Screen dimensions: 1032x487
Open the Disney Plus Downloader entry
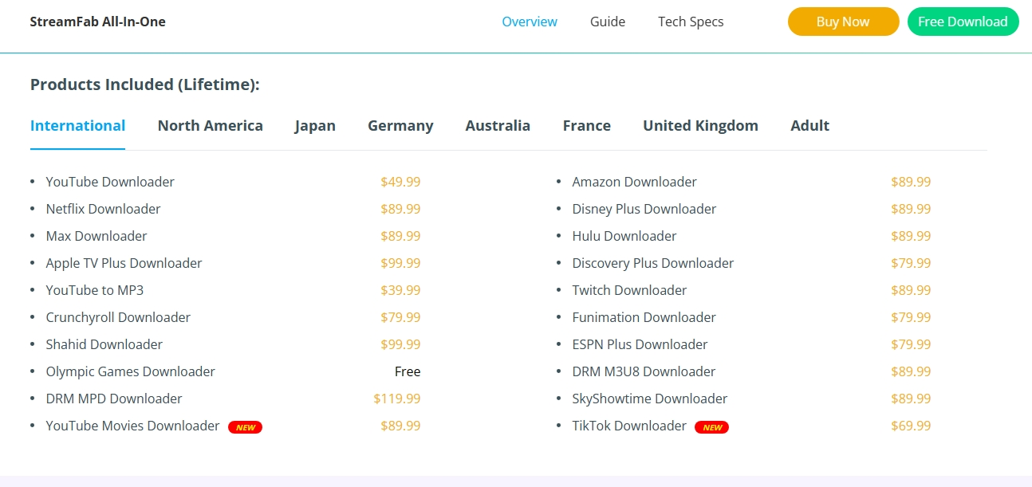pos(644,209)
